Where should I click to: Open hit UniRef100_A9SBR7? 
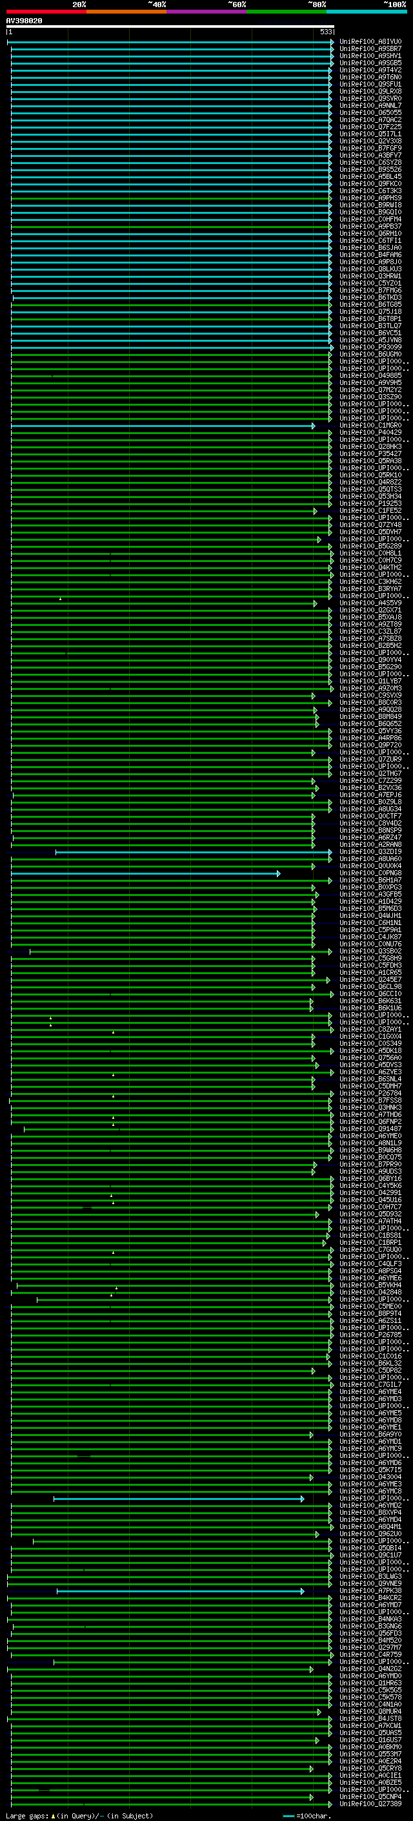coord(370,49)
